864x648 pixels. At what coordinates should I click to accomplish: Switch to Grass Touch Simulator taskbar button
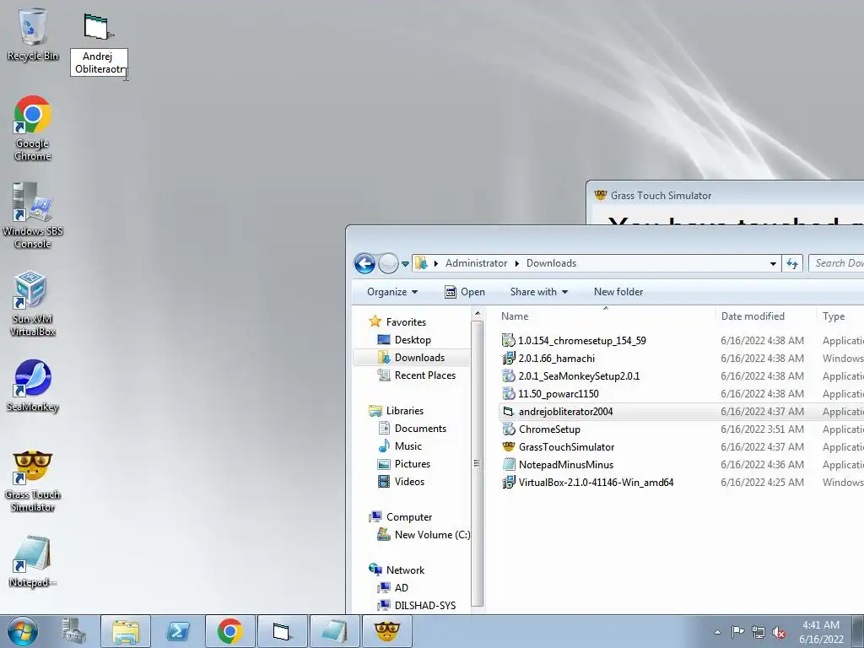(x=386, y=631)
